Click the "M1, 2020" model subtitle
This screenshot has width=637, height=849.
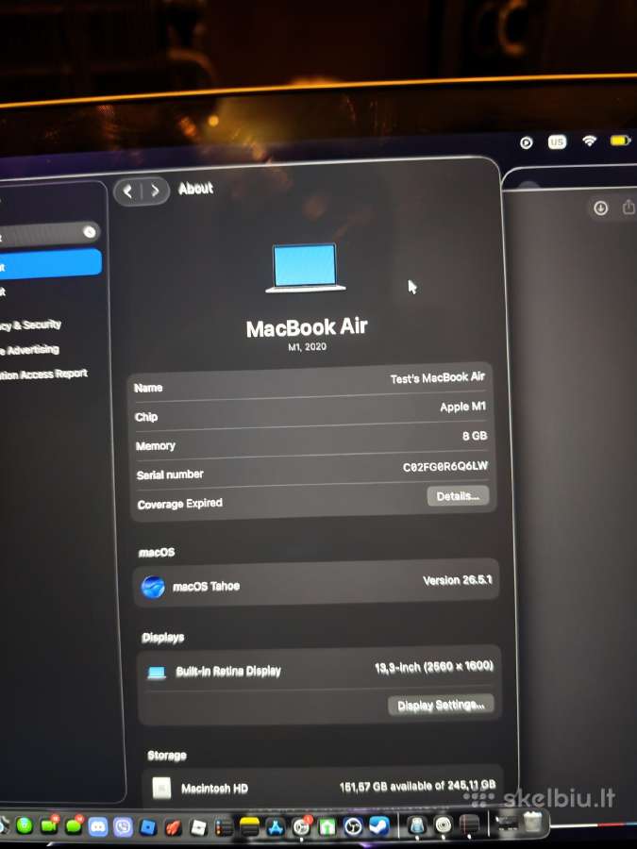click(x=307, y=347)
